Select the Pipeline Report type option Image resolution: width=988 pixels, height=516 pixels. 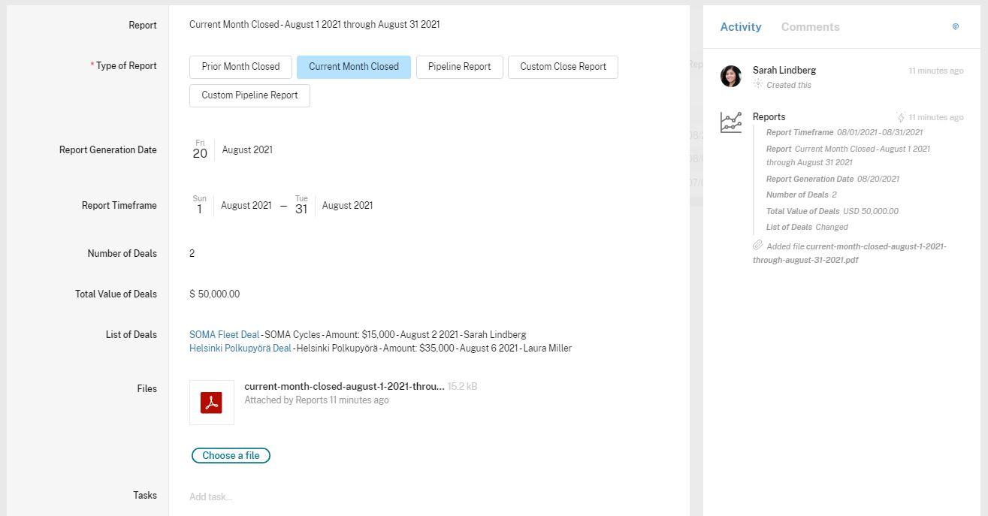[459, 67]
